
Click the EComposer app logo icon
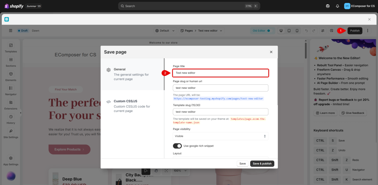(x=7, y=19)
